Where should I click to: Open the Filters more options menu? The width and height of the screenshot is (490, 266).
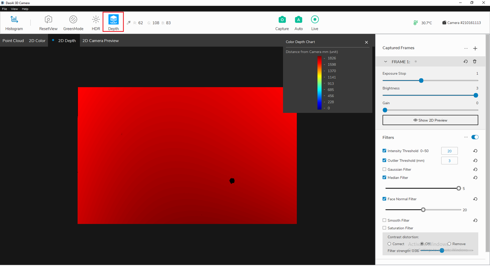[466, 137]
